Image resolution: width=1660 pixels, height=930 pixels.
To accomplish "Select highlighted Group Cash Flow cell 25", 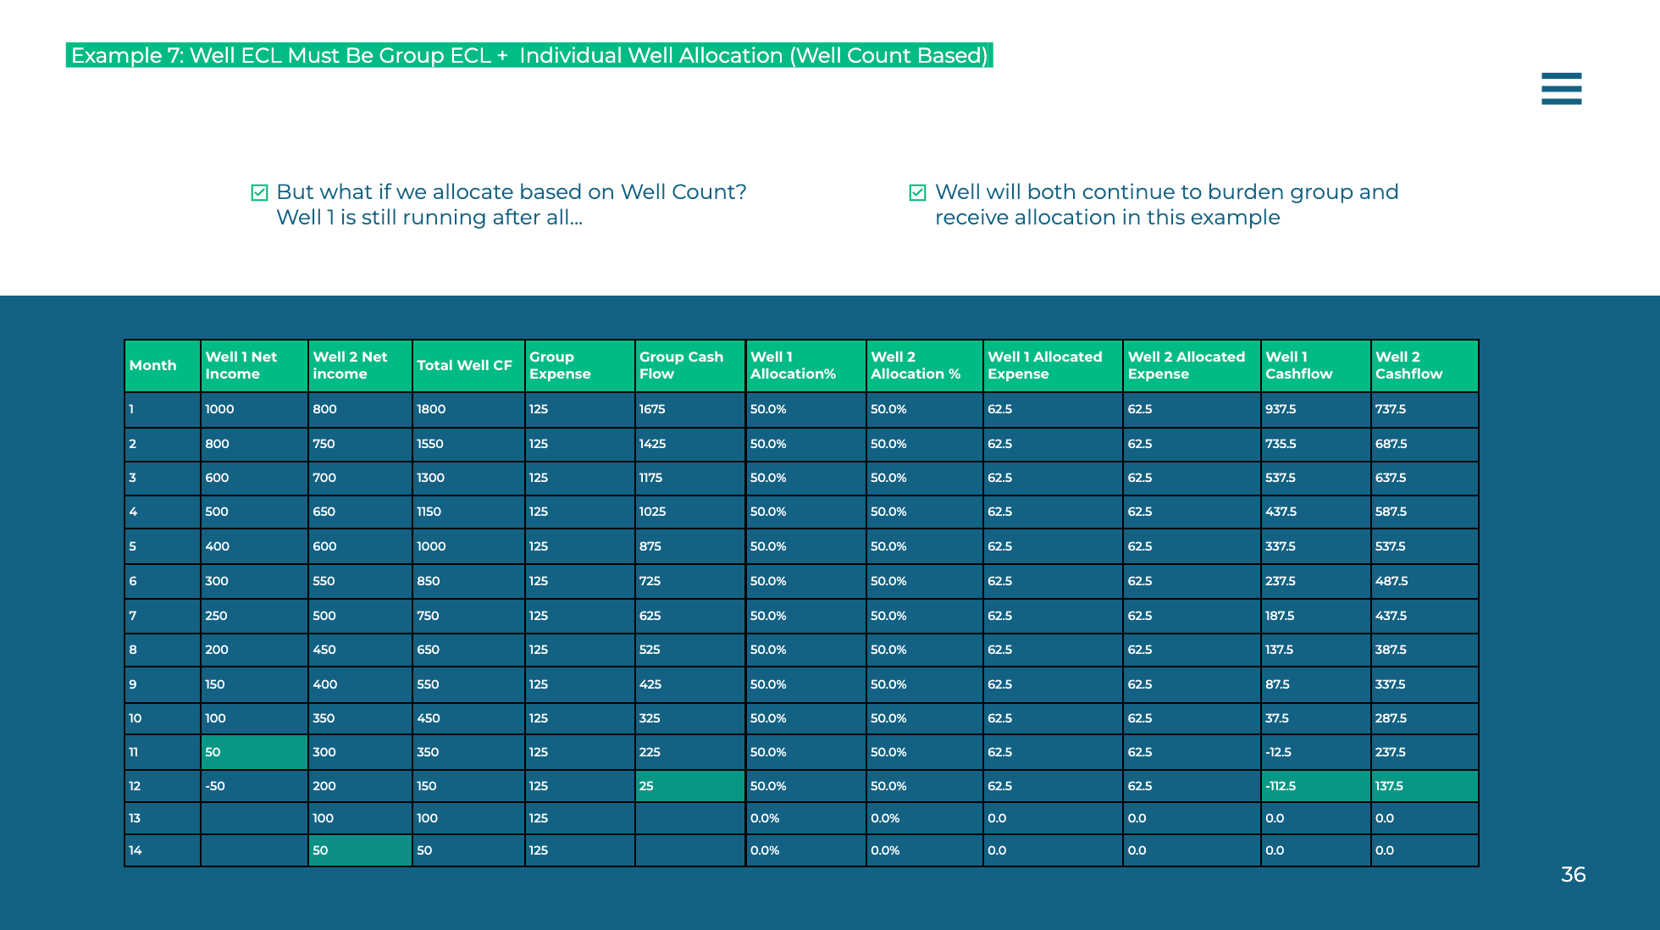I will point(689,786).
